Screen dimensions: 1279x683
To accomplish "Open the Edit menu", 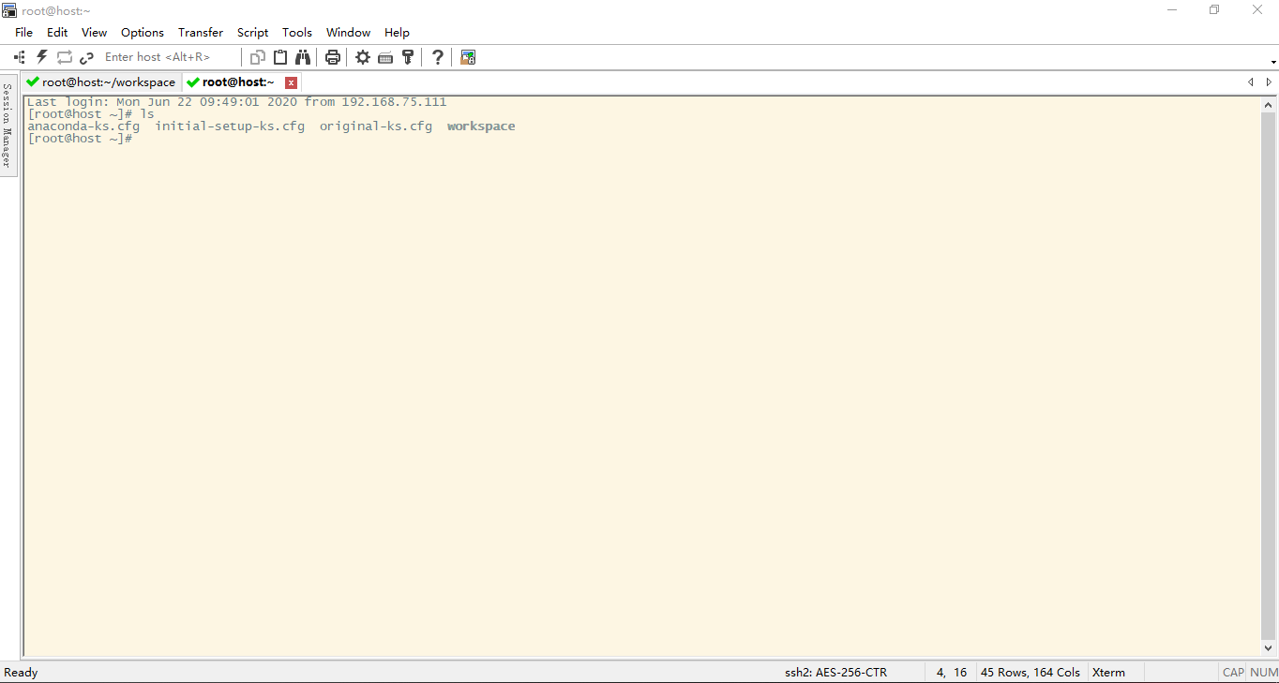I will [57, 32].
